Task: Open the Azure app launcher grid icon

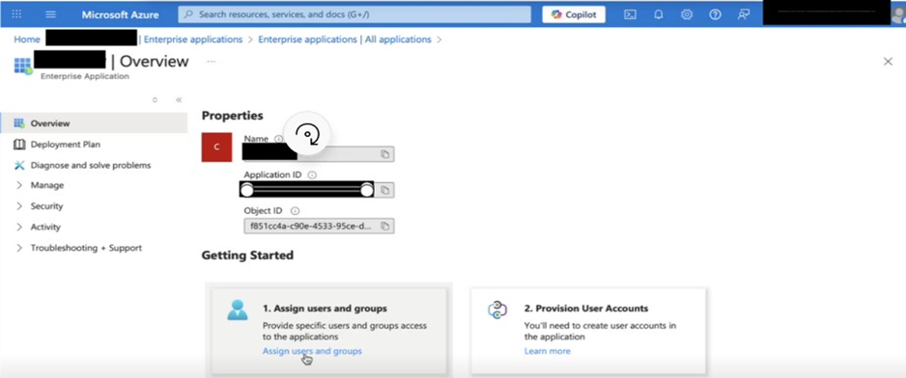Action: pos(16,14)
